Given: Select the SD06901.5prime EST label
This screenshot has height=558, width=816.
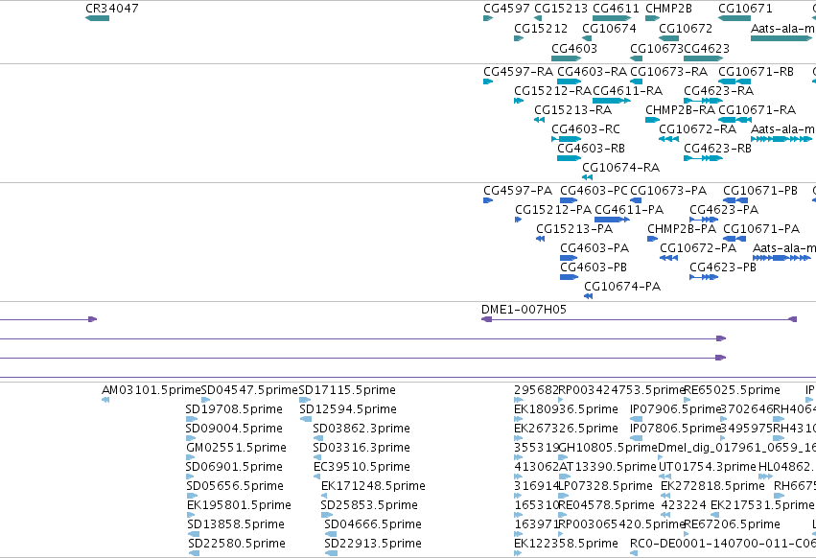Looking at the screenshot, I should tap(234, 467).
